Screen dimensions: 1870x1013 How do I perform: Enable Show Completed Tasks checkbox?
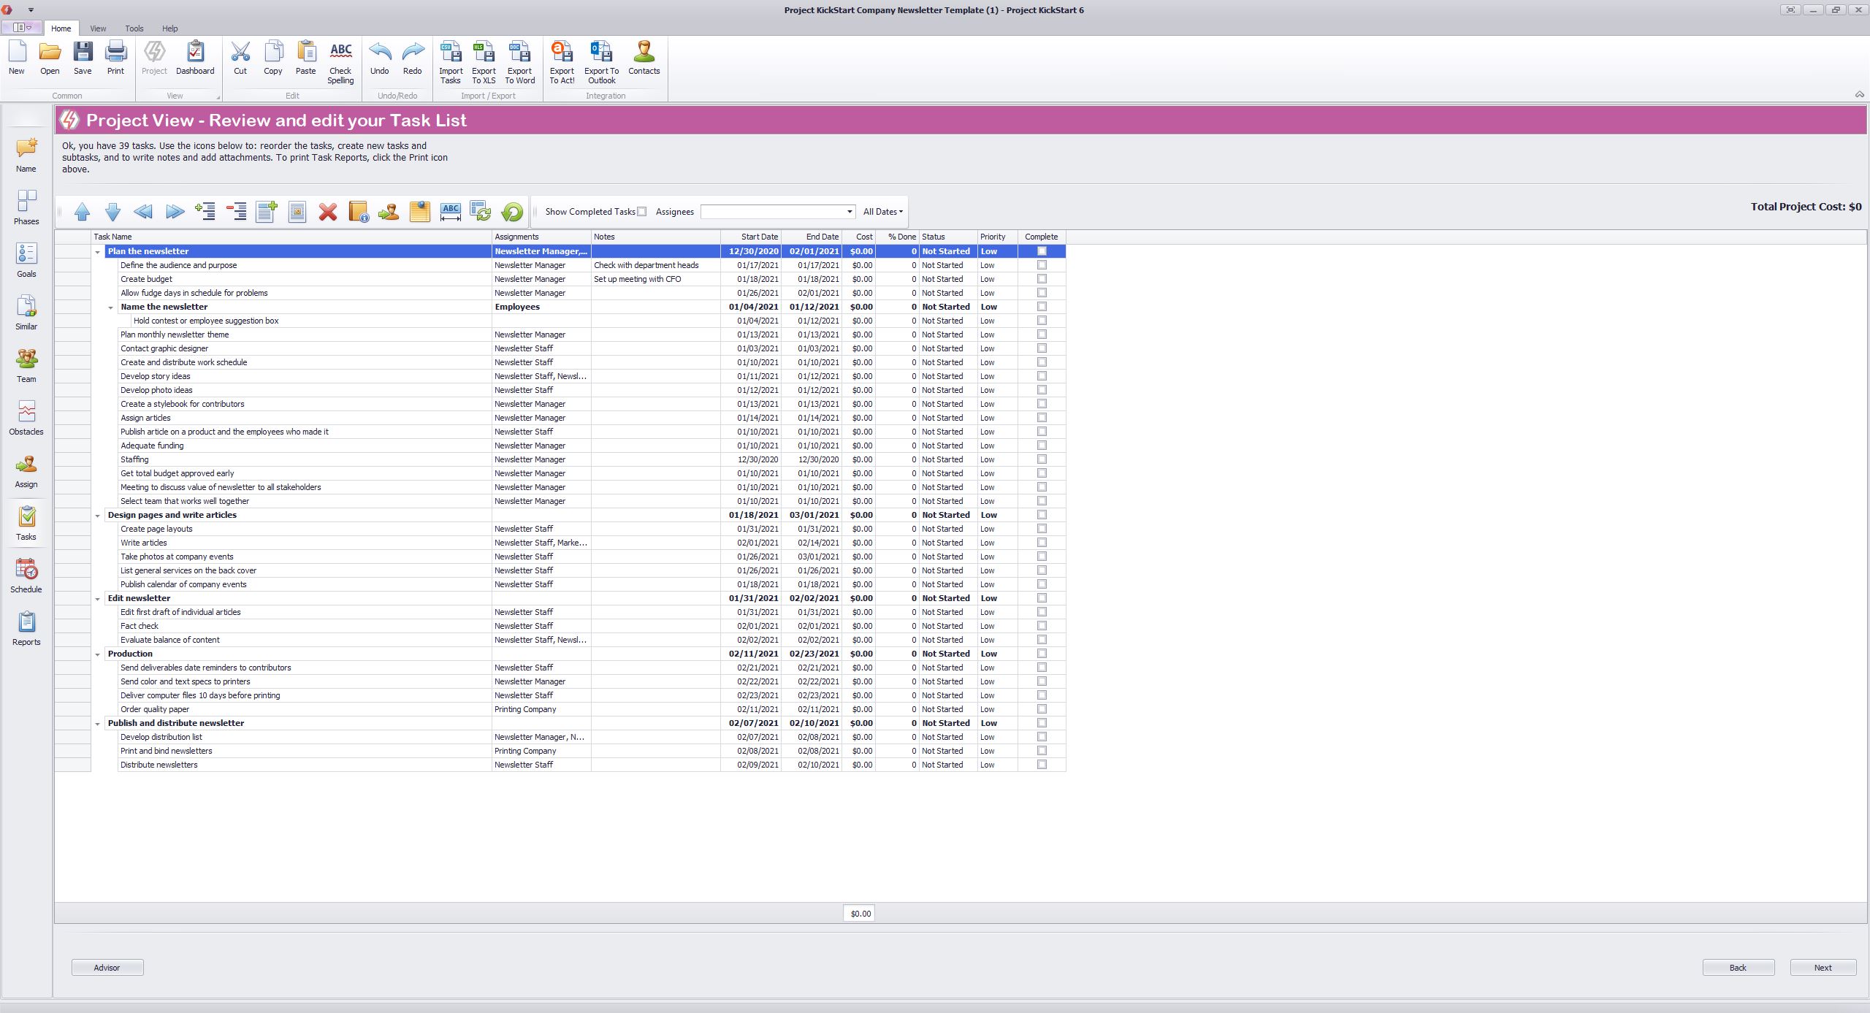pyautogui.click(x=641, y=212)
